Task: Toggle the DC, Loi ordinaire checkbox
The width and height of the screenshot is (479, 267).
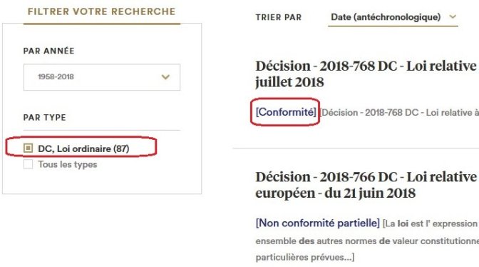Action: click(28, 148)
